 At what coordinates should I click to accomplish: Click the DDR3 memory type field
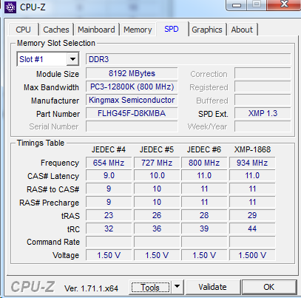point(189,59)
